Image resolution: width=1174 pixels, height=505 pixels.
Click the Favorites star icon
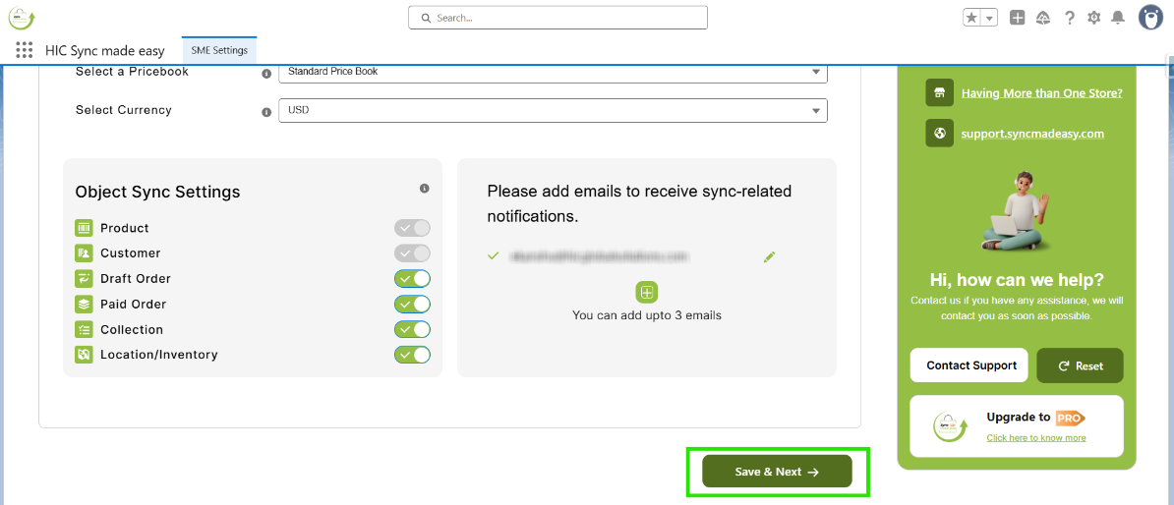pos(971,18)
